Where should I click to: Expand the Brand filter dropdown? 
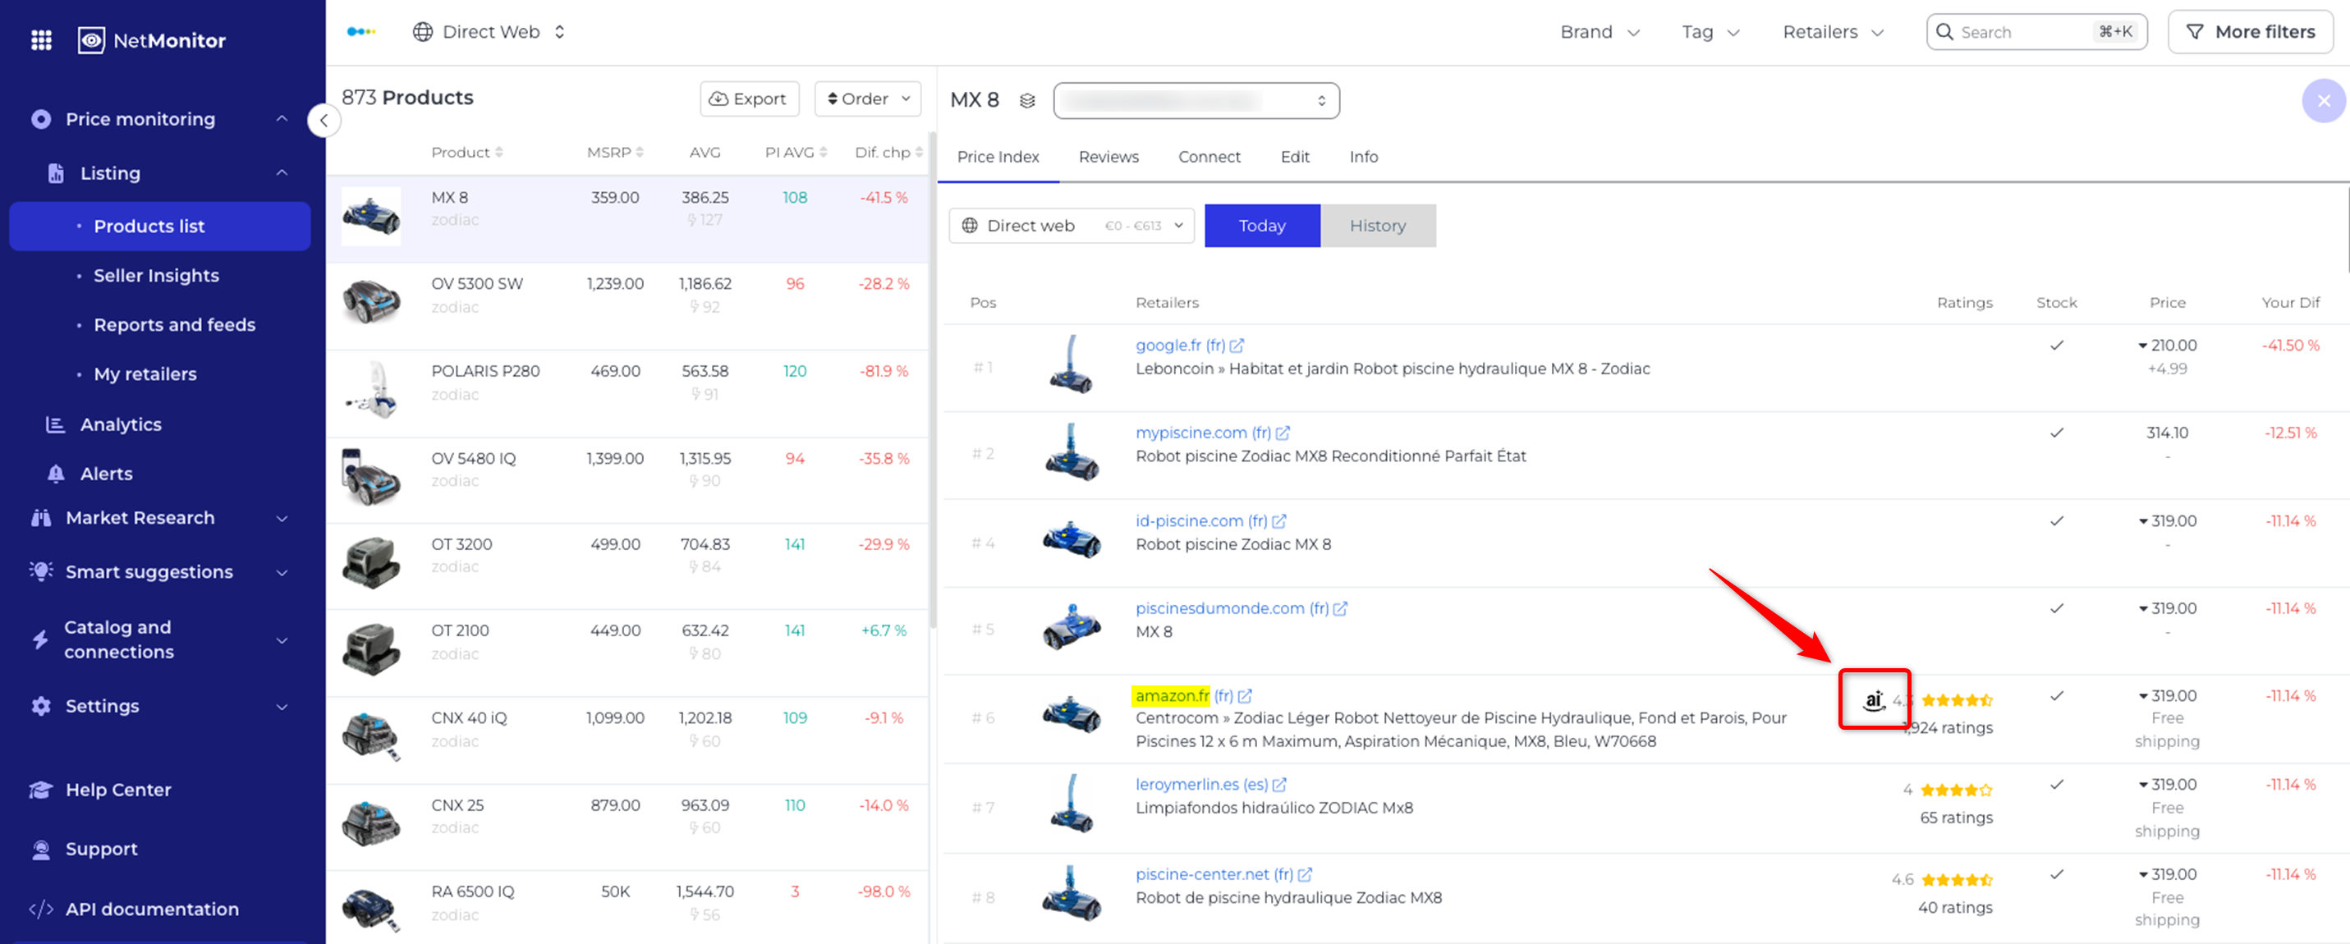click(x=1600, y=32)
